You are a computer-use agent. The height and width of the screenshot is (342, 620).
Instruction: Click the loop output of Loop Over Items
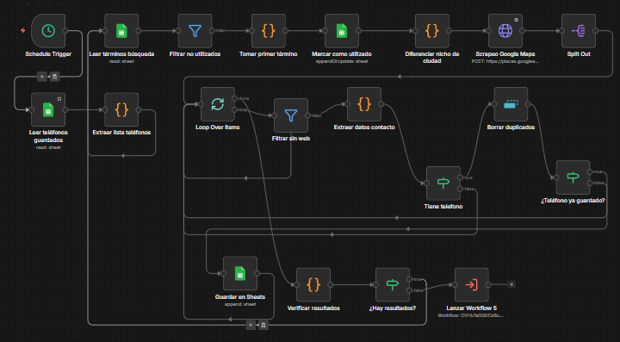(235, 109)
